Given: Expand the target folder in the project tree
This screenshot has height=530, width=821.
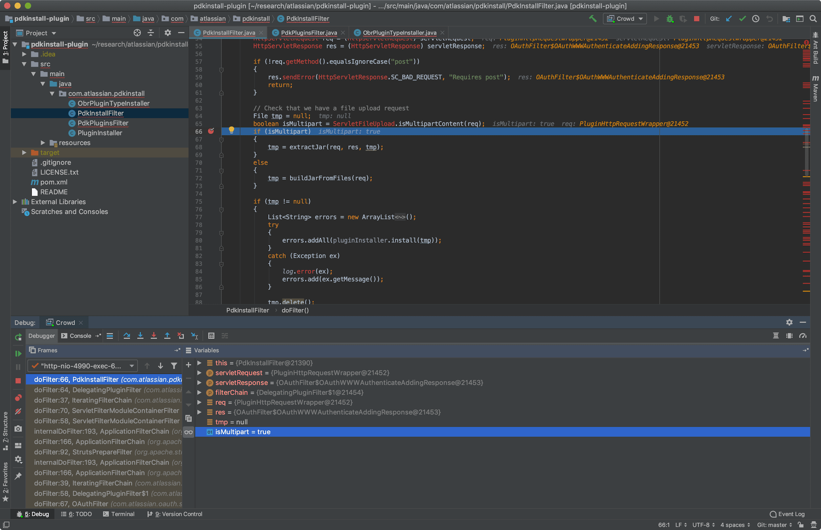Looking at the screenshot, I should tap(24, 152).
